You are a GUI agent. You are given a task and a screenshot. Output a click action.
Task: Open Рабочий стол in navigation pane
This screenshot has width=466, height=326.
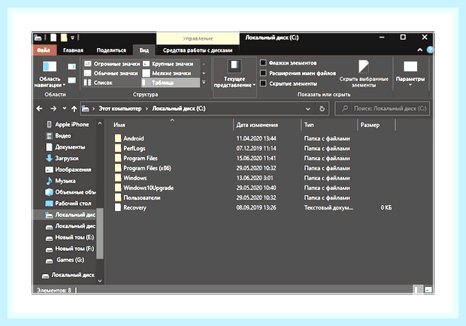point(68,204)
